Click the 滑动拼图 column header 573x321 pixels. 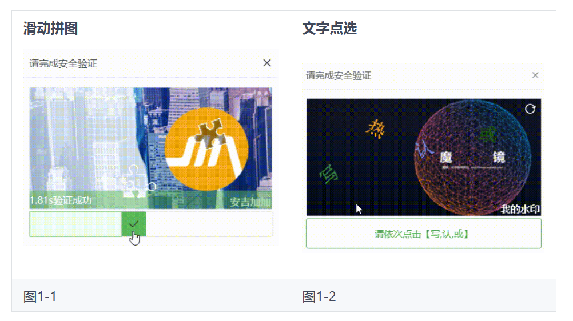click(50, 28)
